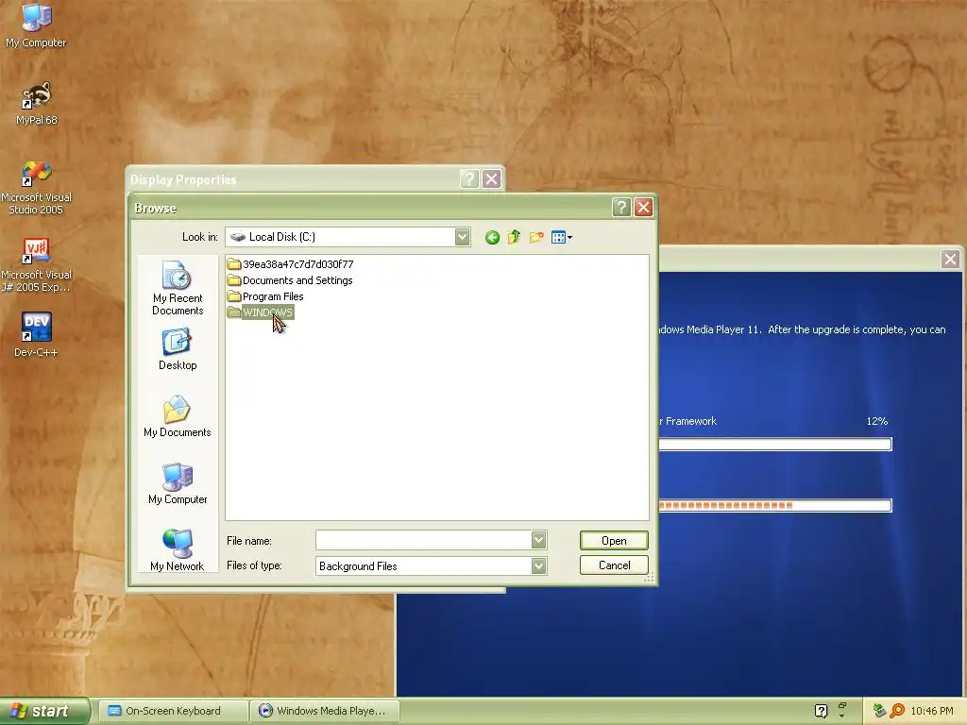
Task: Expand the Files of type dropdown
Action: pyautogui.click(x=538, y=565)
